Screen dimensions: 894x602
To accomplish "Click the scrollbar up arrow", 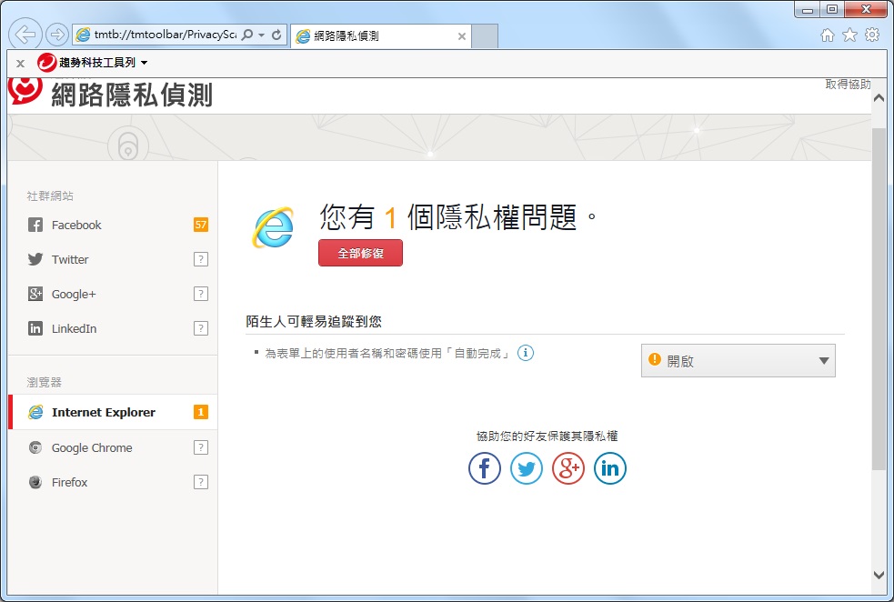I will tap(879, 98).
